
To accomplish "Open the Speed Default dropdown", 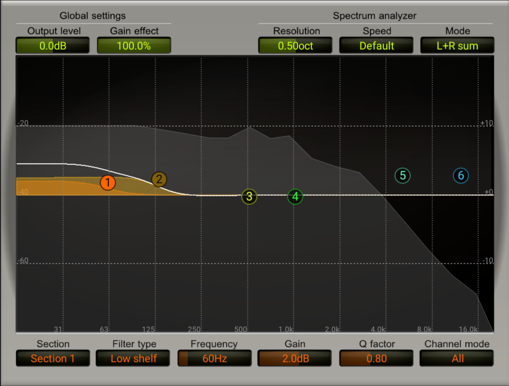I will tap(376, 45).
